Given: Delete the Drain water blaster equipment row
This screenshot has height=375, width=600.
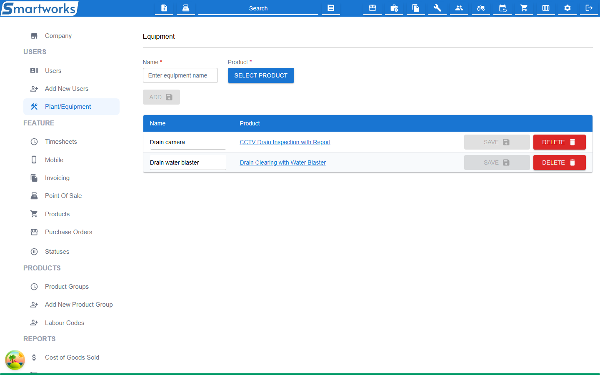Looking at the screenshot, I should [559, 162].
